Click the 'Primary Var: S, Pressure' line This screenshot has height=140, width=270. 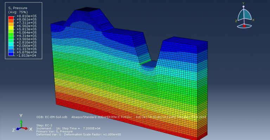click(54, 132)
